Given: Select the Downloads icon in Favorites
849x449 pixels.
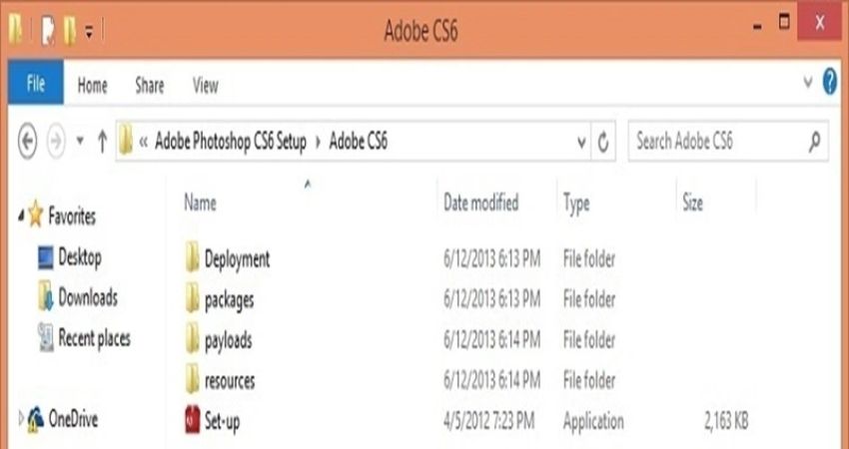Looking at the screenshot, I should pos(46,297).
